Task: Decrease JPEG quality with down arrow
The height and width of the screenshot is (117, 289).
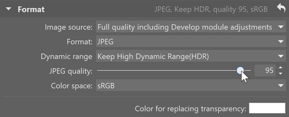Action: coord(281,74)
